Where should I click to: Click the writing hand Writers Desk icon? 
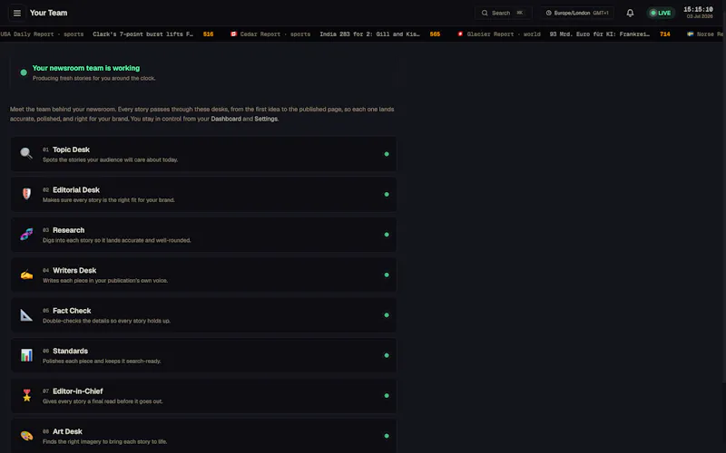(x=26, y=275)
